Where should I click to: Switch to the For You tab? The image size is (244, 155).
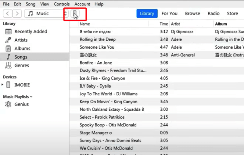(169, 13)
